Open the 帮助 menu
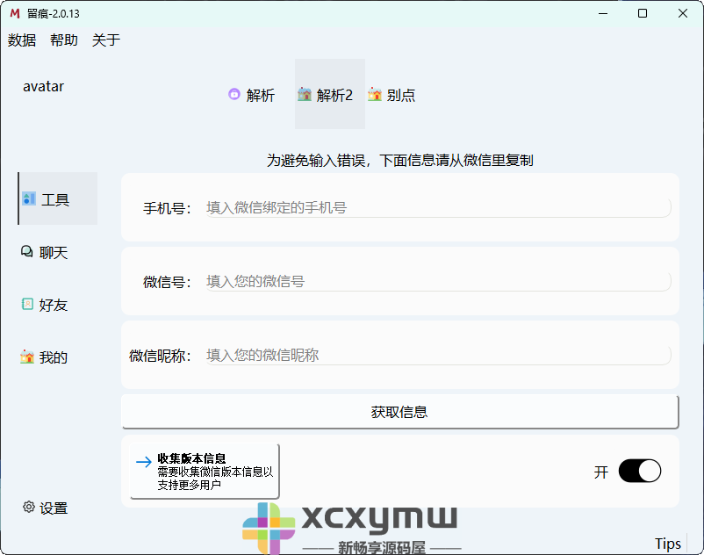704x555 pixels. coord(63,40)
